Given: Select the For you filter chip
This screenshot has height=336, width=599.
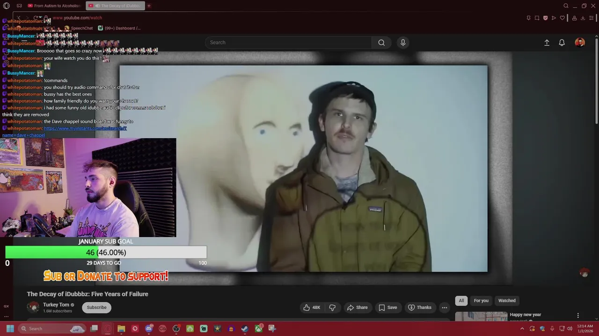Looking at the screenshot, I should 481,301.
